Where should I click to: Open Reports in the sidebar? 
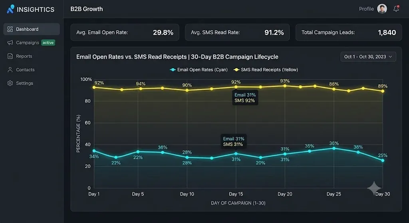(32, 56)
